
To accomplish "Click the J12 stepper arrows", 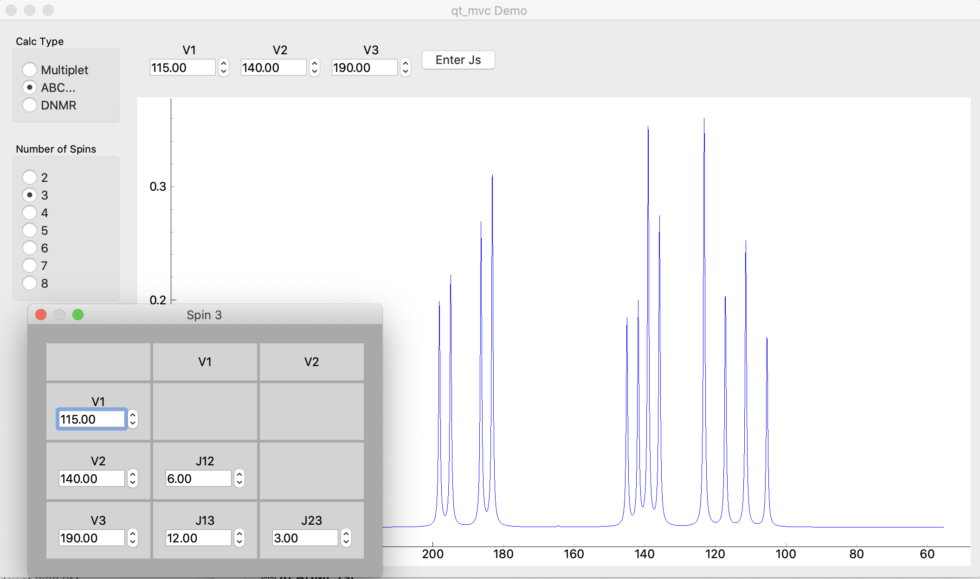I will 239,478.
